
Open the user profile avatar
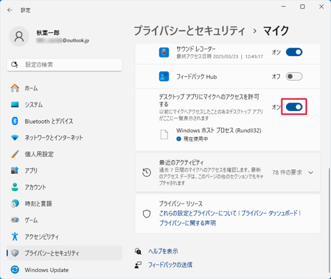point(19,36)
